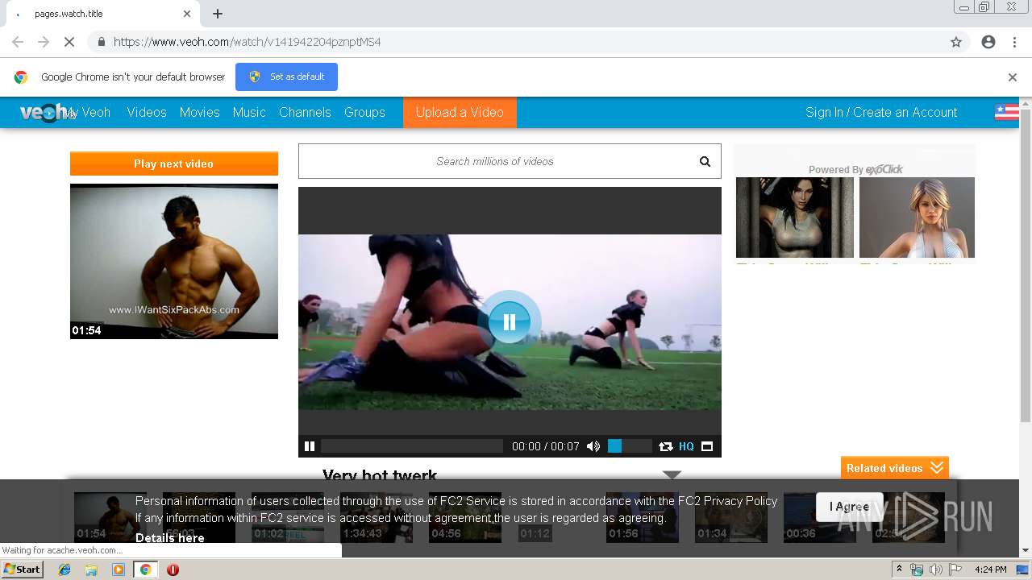Toggle HQ video quality
The image size is (1032, 580).
[x=686, y=446]
